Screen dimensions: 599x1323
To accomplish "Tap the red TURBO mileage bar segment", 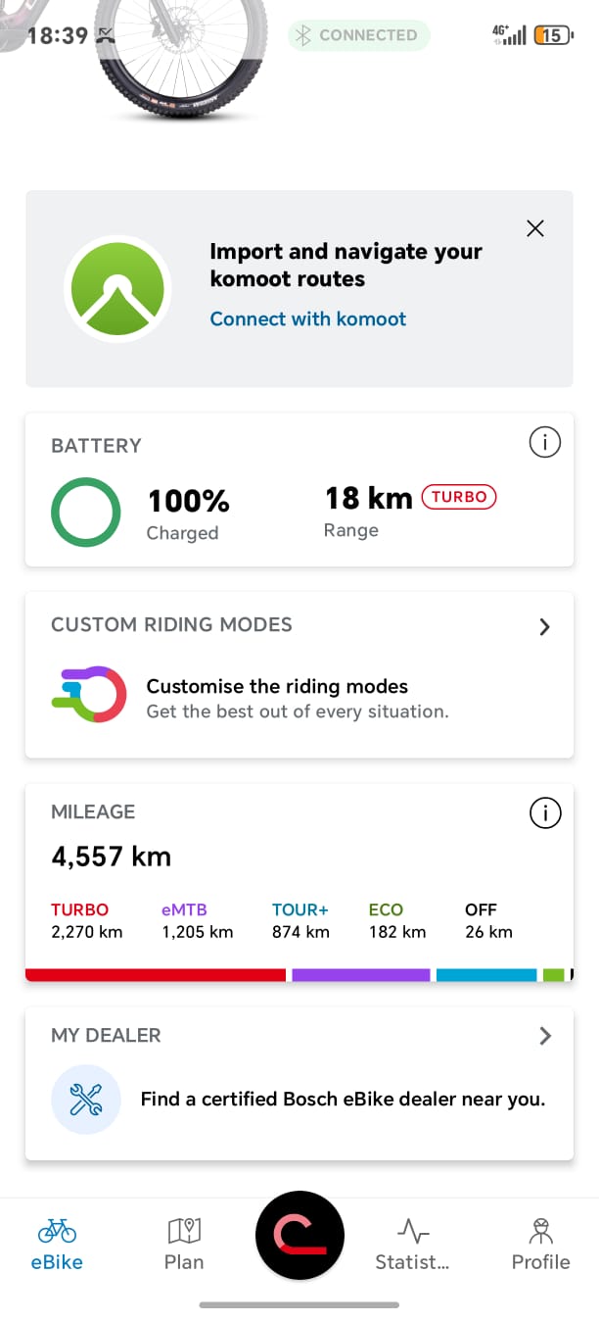I will coord(156,975).
